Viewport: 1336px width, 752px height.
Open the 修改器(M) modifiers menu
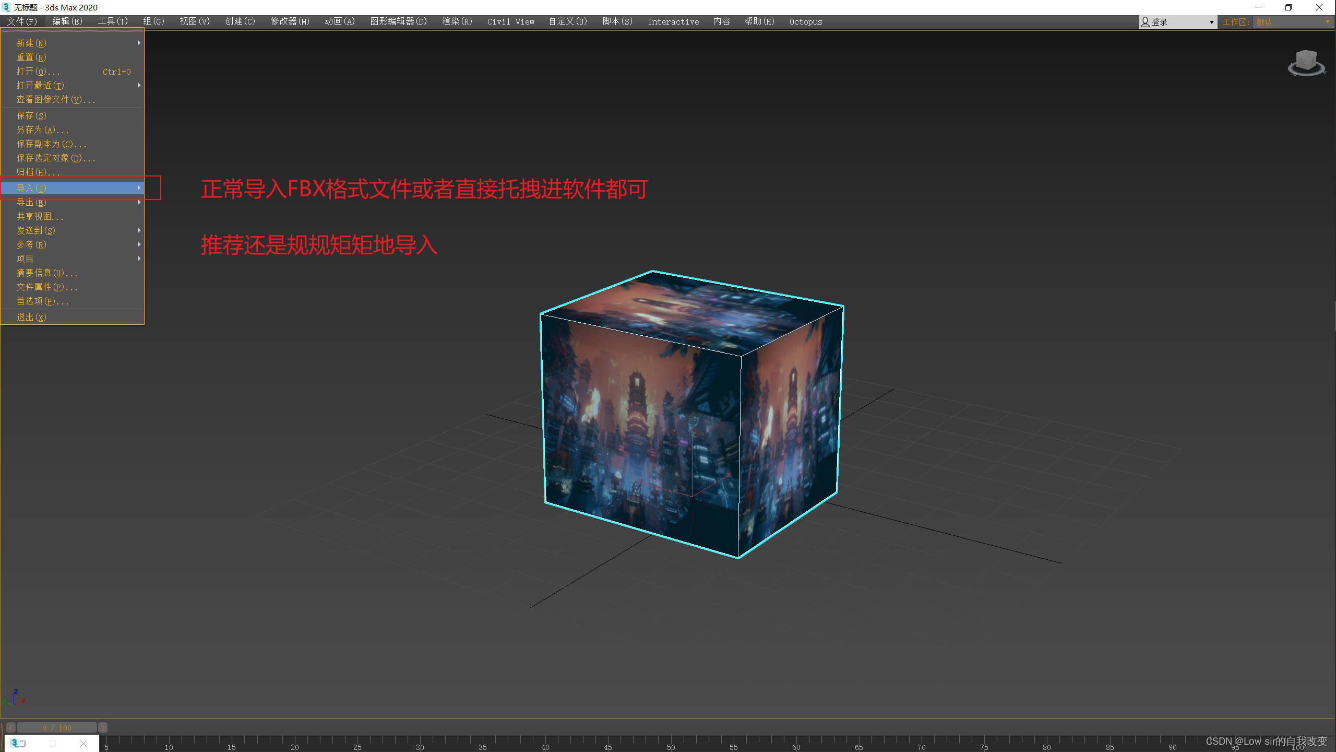(x=290, y=21)
